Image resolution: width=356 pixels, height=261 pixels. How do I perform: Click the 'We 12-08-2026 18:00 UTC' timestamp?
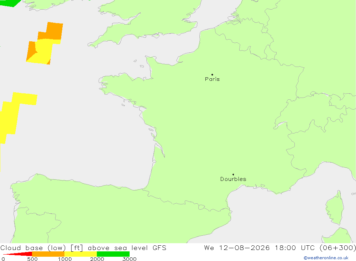coord(259,247)
